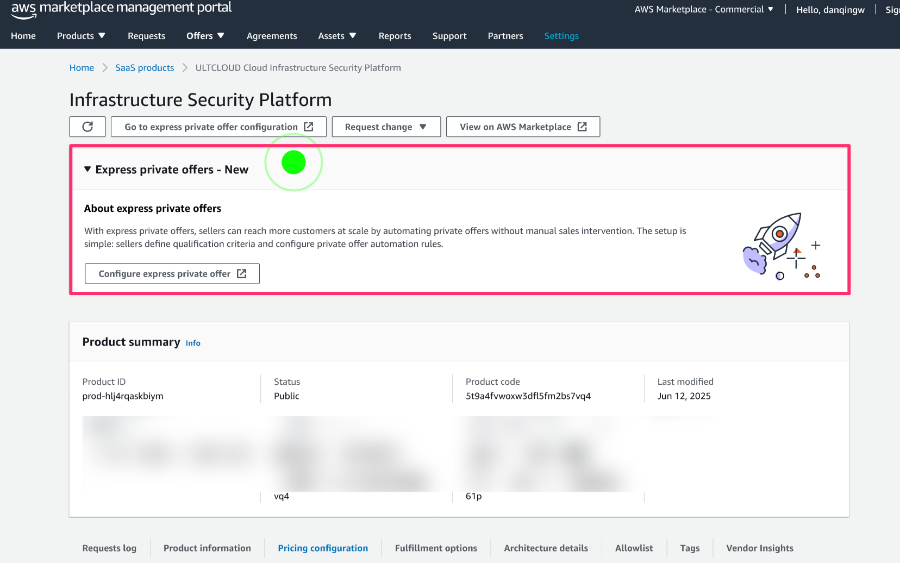The height and width of the screenshot is (563, 900).
Task: Click the refresh icon button
Action: click(87, 127)
